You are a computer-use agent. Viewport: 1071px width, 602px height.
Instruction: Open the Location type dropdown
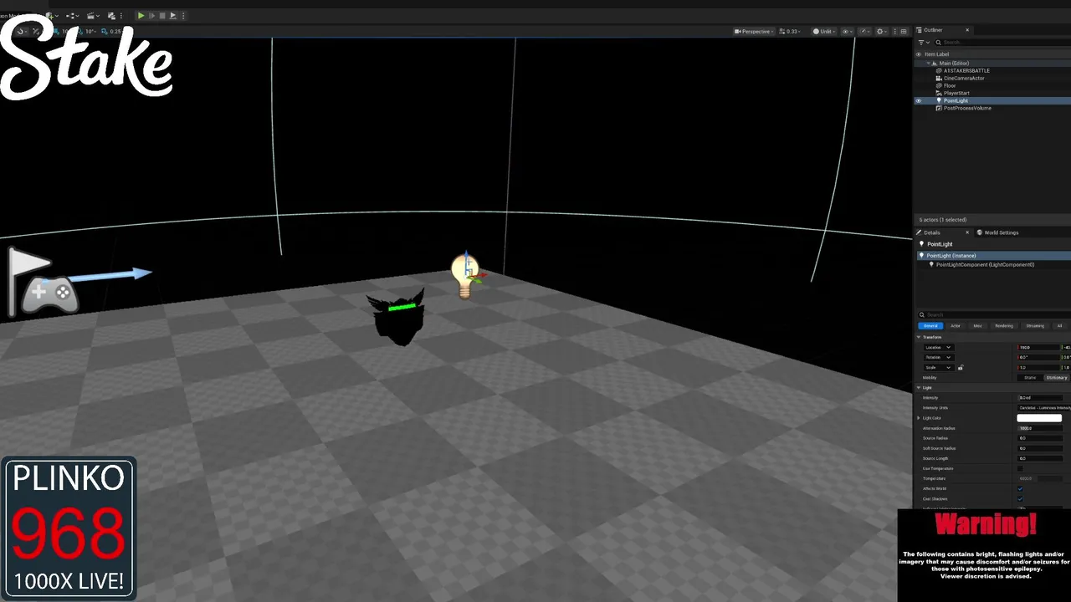pos(939,347)
